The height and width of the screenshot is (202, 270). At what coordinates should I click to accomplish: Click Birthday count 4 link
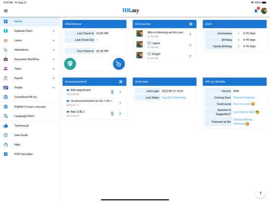click(x=239, y=40)
